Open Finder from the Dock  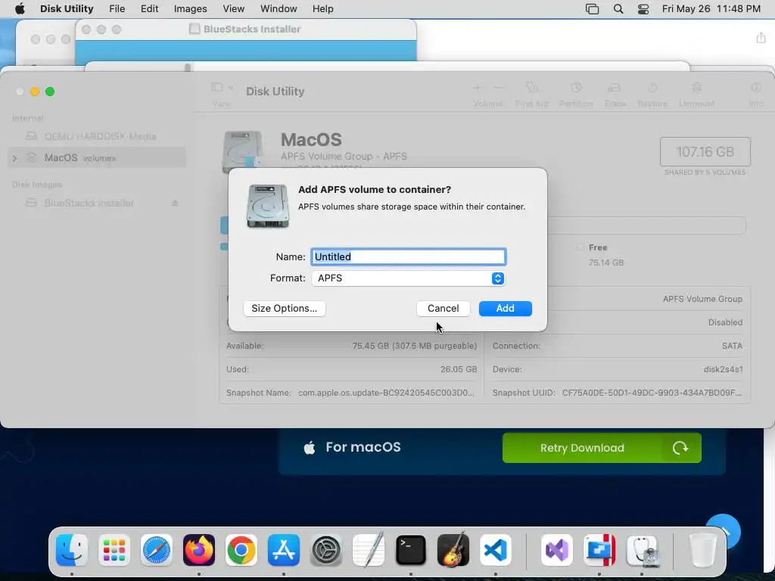tap(72, 550)
